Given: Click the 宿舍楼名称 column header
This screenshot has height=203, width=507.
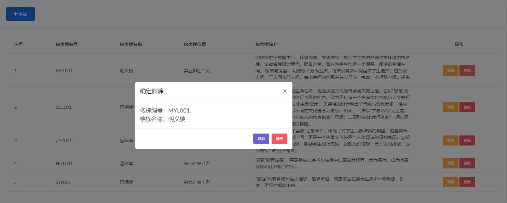Looking at the screenshot, I should (131, 44).
